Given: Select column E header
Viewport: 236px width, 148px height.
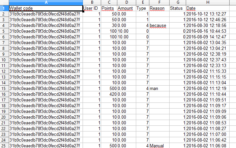Looking at the screenshot, I should 143,2.
